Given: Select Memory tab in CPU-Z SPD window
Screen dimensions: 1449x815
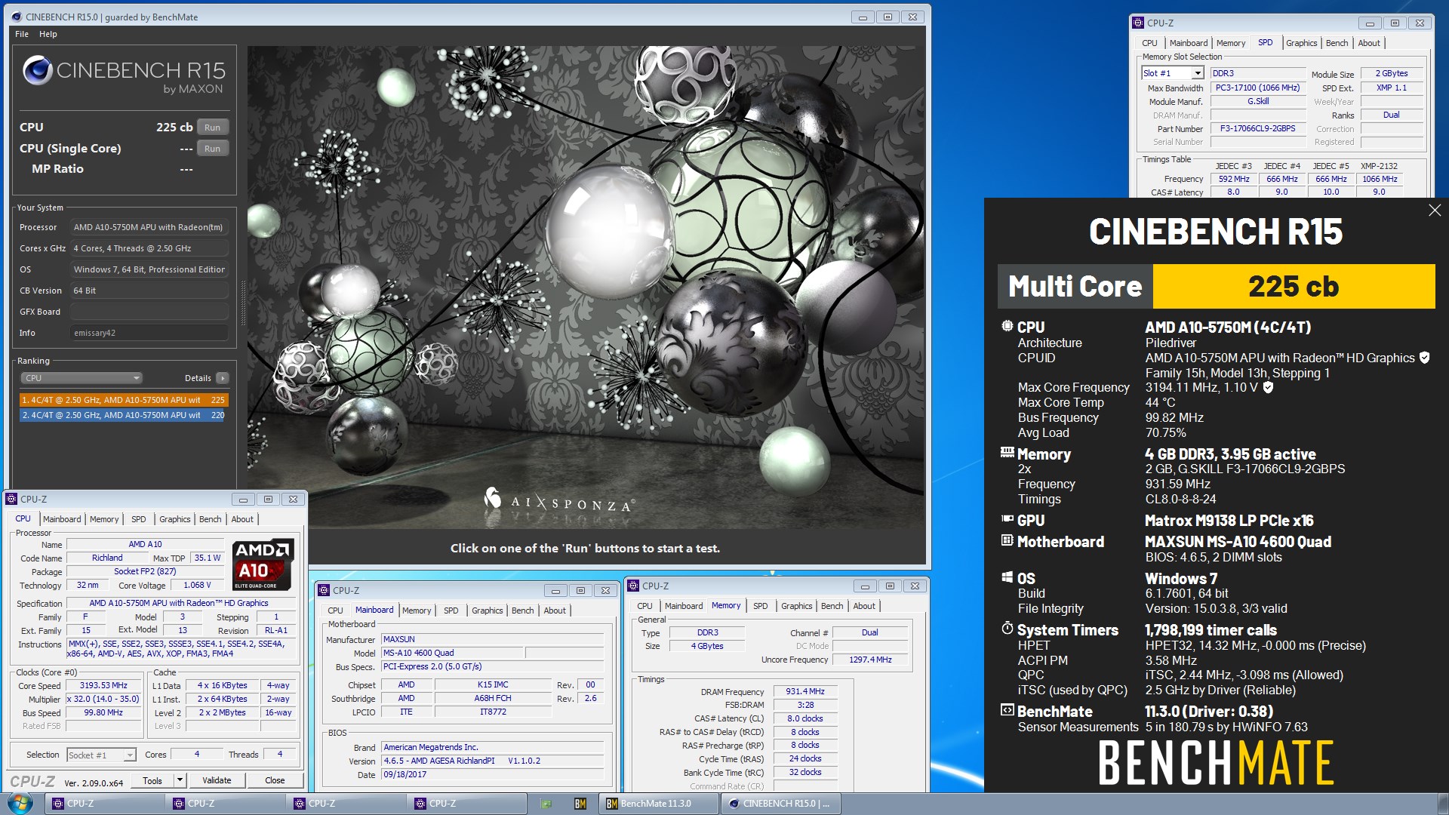Looking at the screenshot, I should 1231,43.
